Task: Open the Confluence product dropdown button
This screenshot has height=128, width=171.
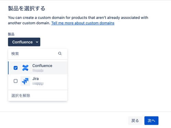Action: coord(24,42)
